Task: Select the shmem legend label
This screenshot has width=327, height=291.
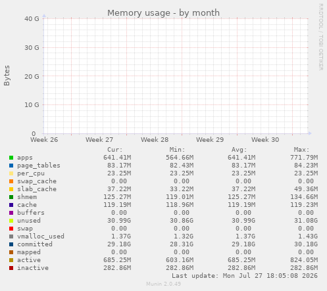Action: [x=27, y=197]
